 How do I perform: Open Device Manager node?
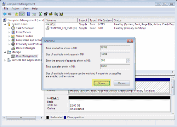point(25,48)
